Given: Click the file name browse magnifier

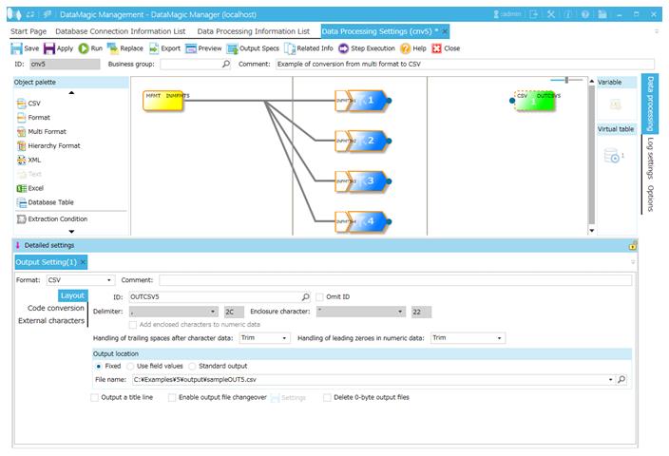Looking at the screenshot, I should coord(621,379).
